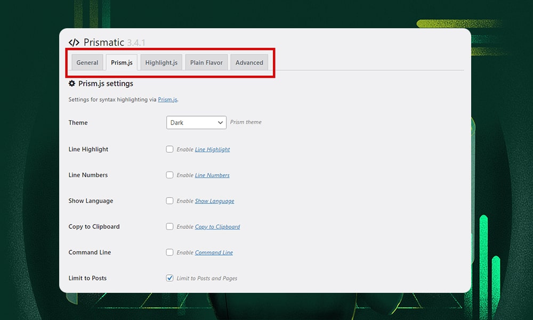Open the Highlight.js tab
533x320 pixels.
pos(161,62)
